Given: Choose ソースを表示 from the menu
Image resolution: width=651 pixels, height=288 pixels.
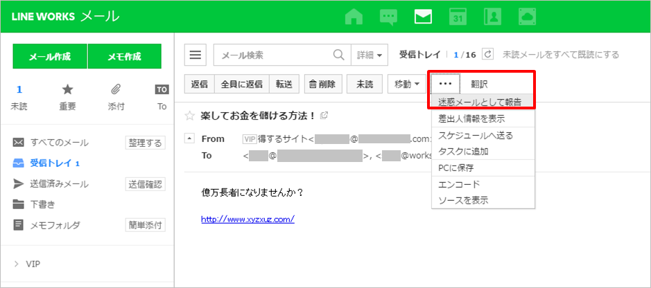Looking at the screenshot, I should tap(463, 200).
